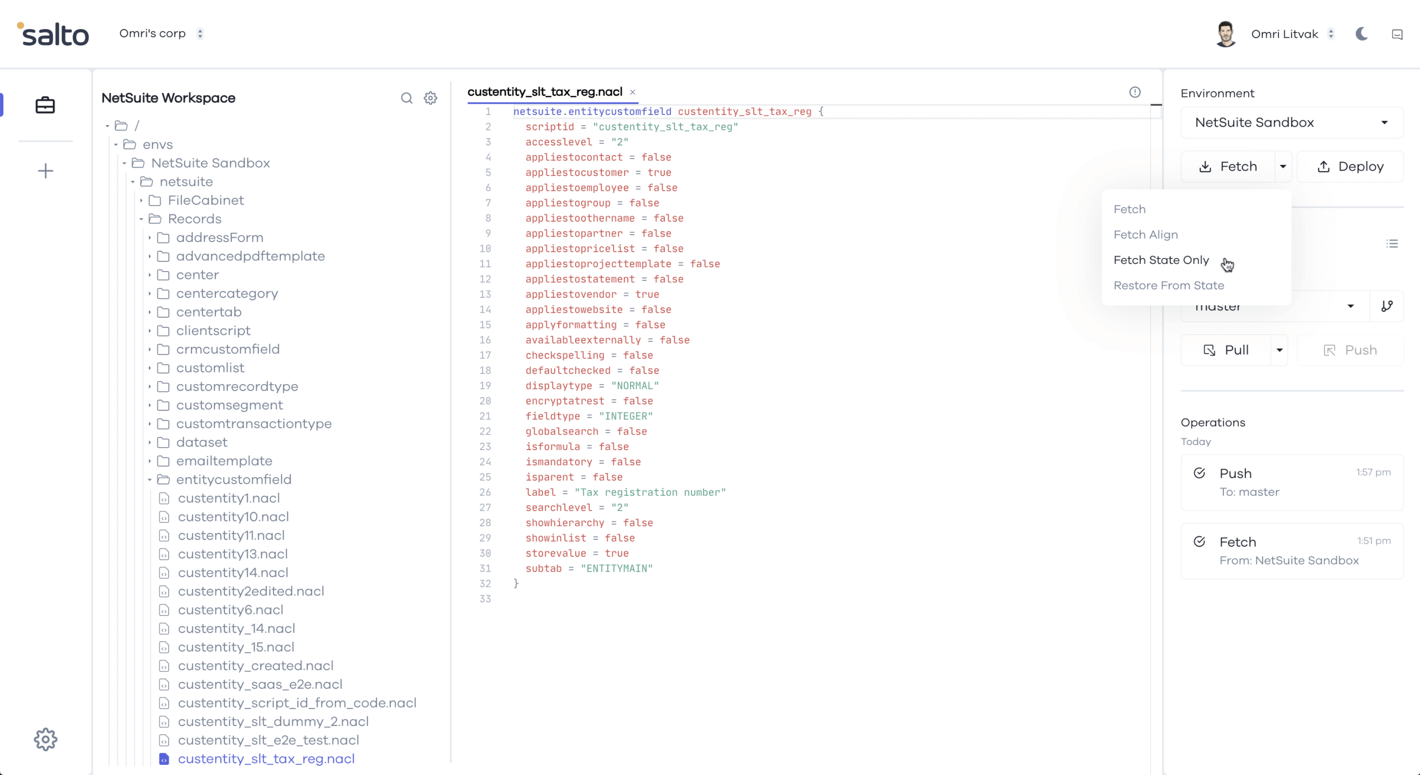
Task: Open the Push to master operation entry
Action: 1291,482
